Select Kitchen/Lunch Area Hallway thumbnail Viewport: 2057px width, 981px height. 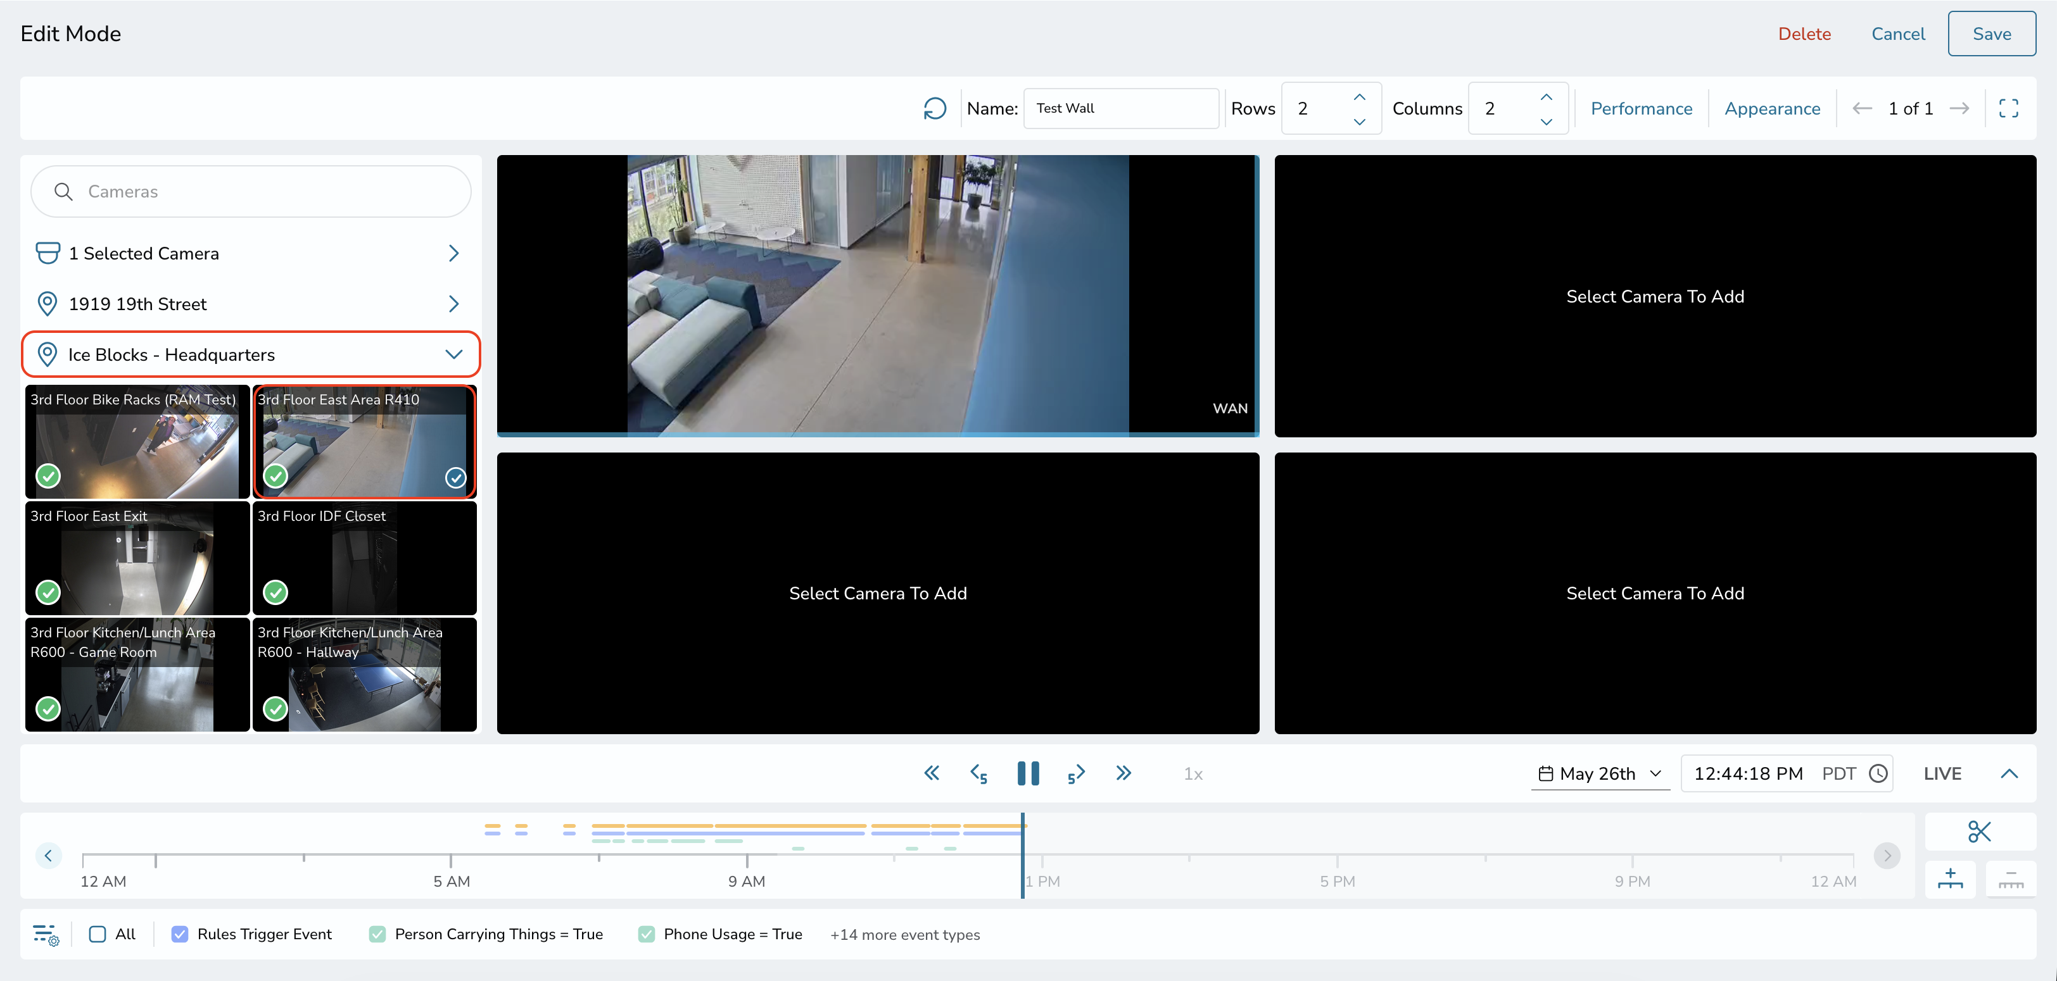(365, 675)
